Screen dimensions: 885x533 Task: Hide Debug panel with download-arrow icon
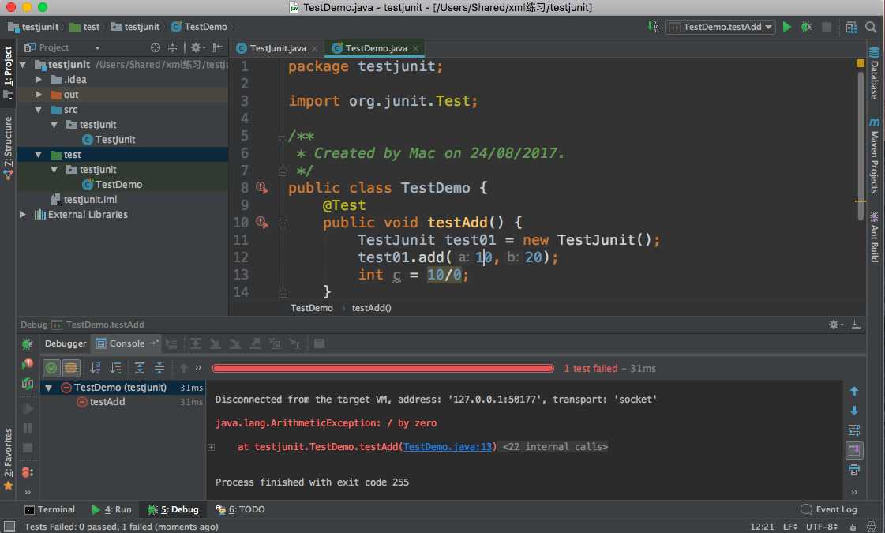(856, 325)
